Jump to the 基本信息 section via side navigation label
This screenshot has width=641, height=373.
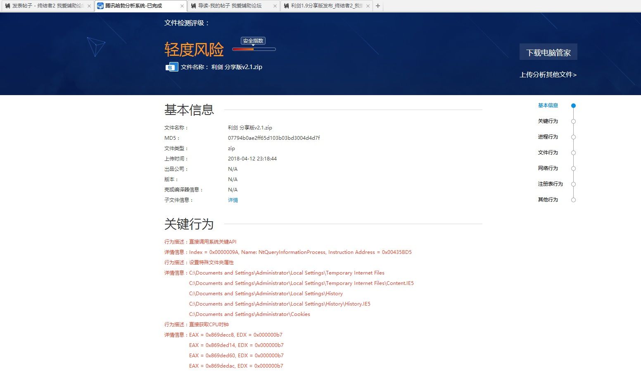click(548, 105)
